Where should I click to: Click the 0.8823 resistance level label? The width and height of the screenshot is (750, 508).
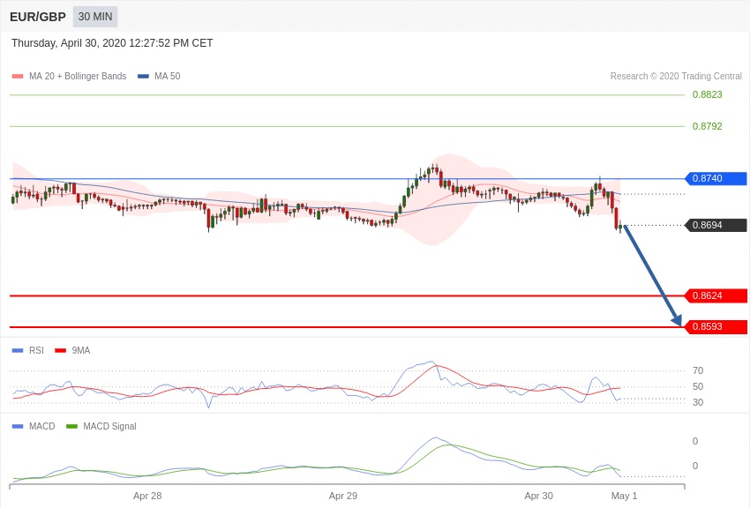click(x=707, y=94)
